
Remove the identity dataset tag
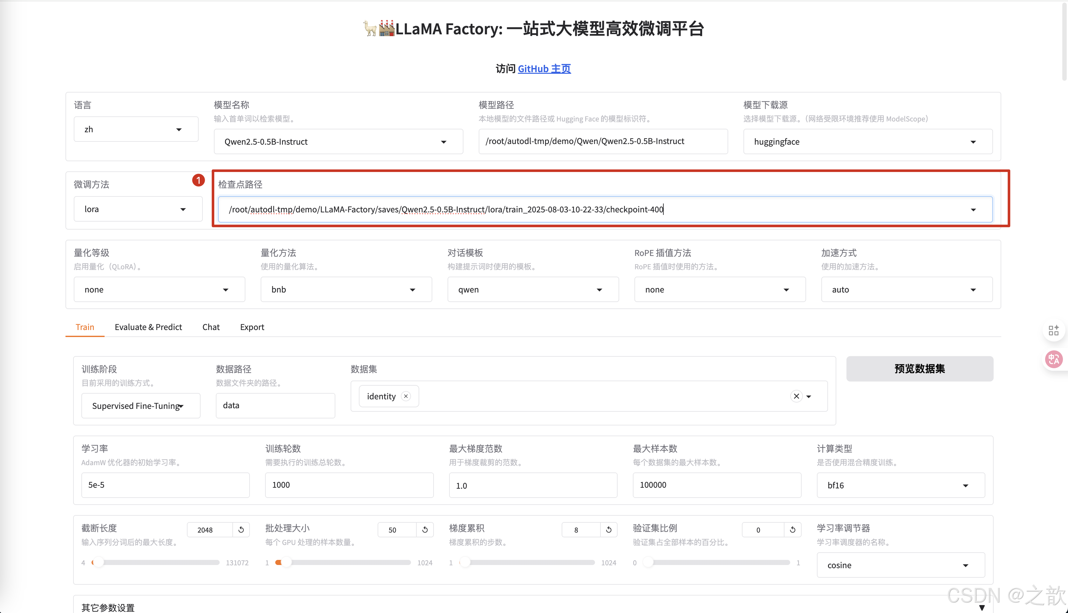(406, 396)
